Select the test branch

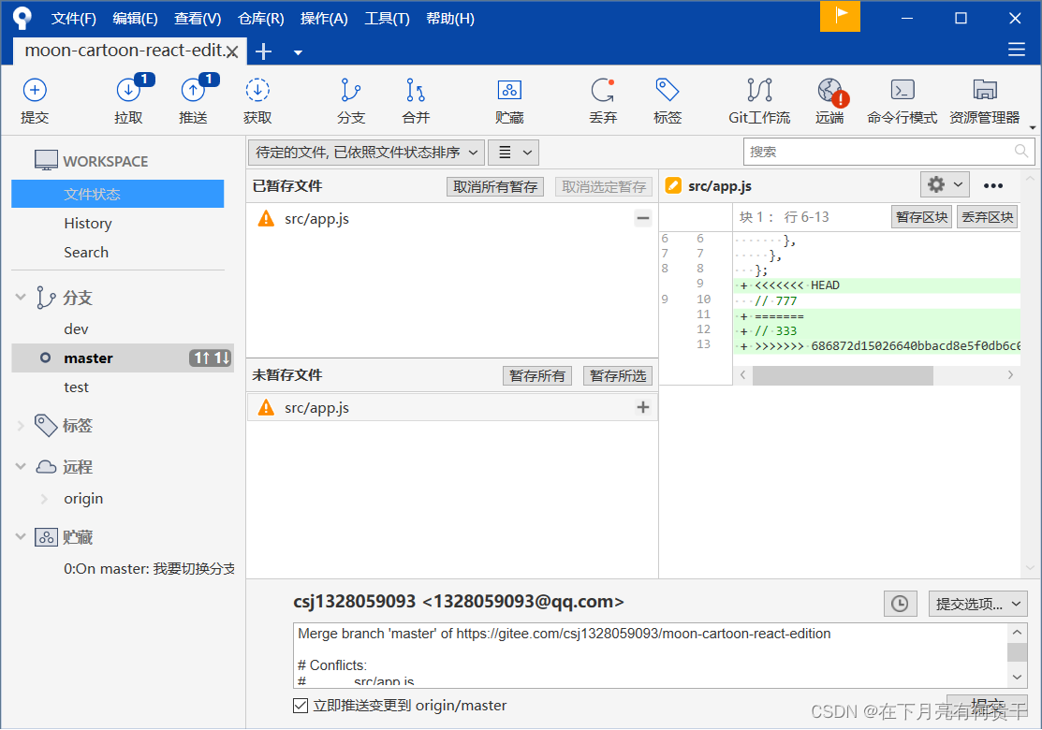click(x=76, y=387)
